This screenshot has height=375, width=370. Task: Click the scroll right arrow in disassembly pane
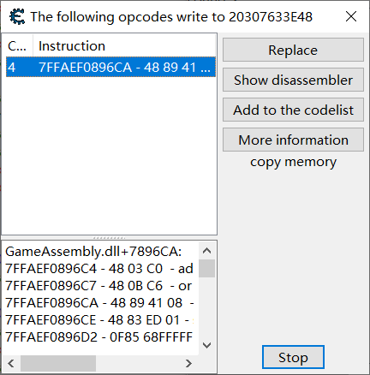188,363
